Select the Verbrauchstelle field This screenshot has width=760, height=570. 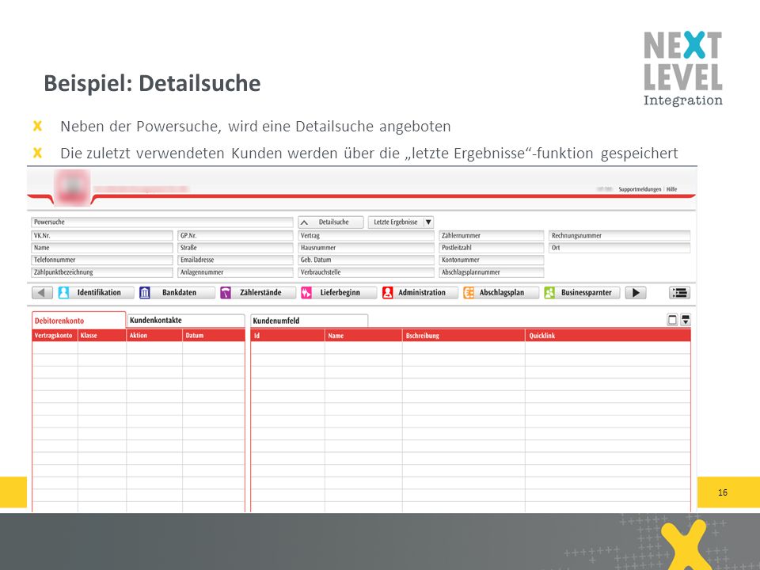point(366,272)
